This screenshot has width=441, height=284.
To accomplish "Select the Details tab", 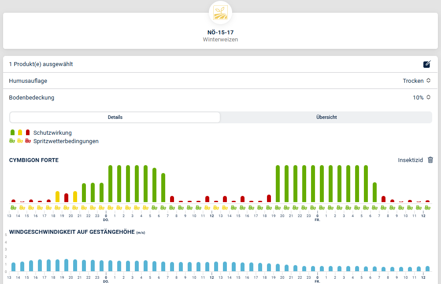I will [115, 117].
